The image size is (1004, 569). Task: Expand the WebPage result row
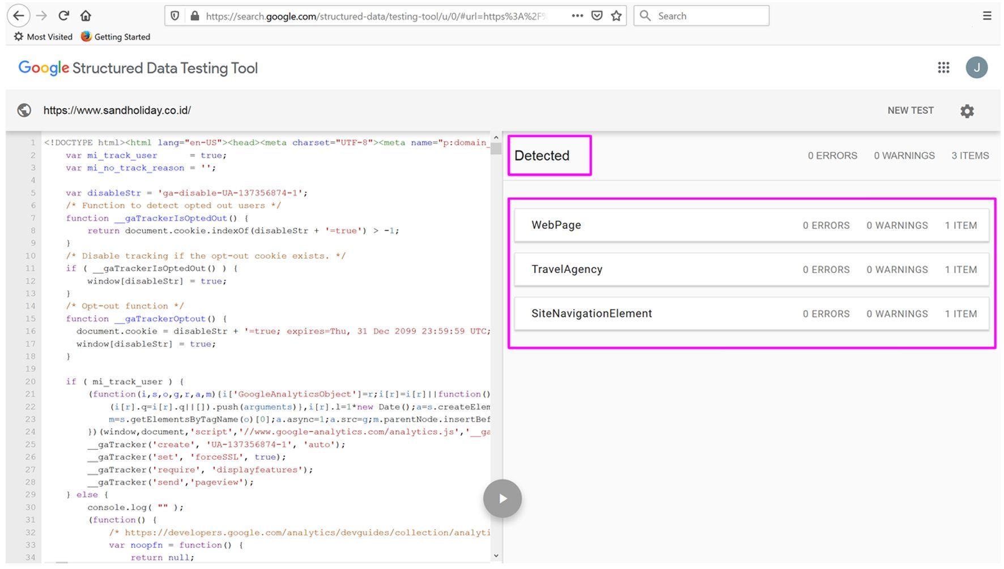pos(751,225)
